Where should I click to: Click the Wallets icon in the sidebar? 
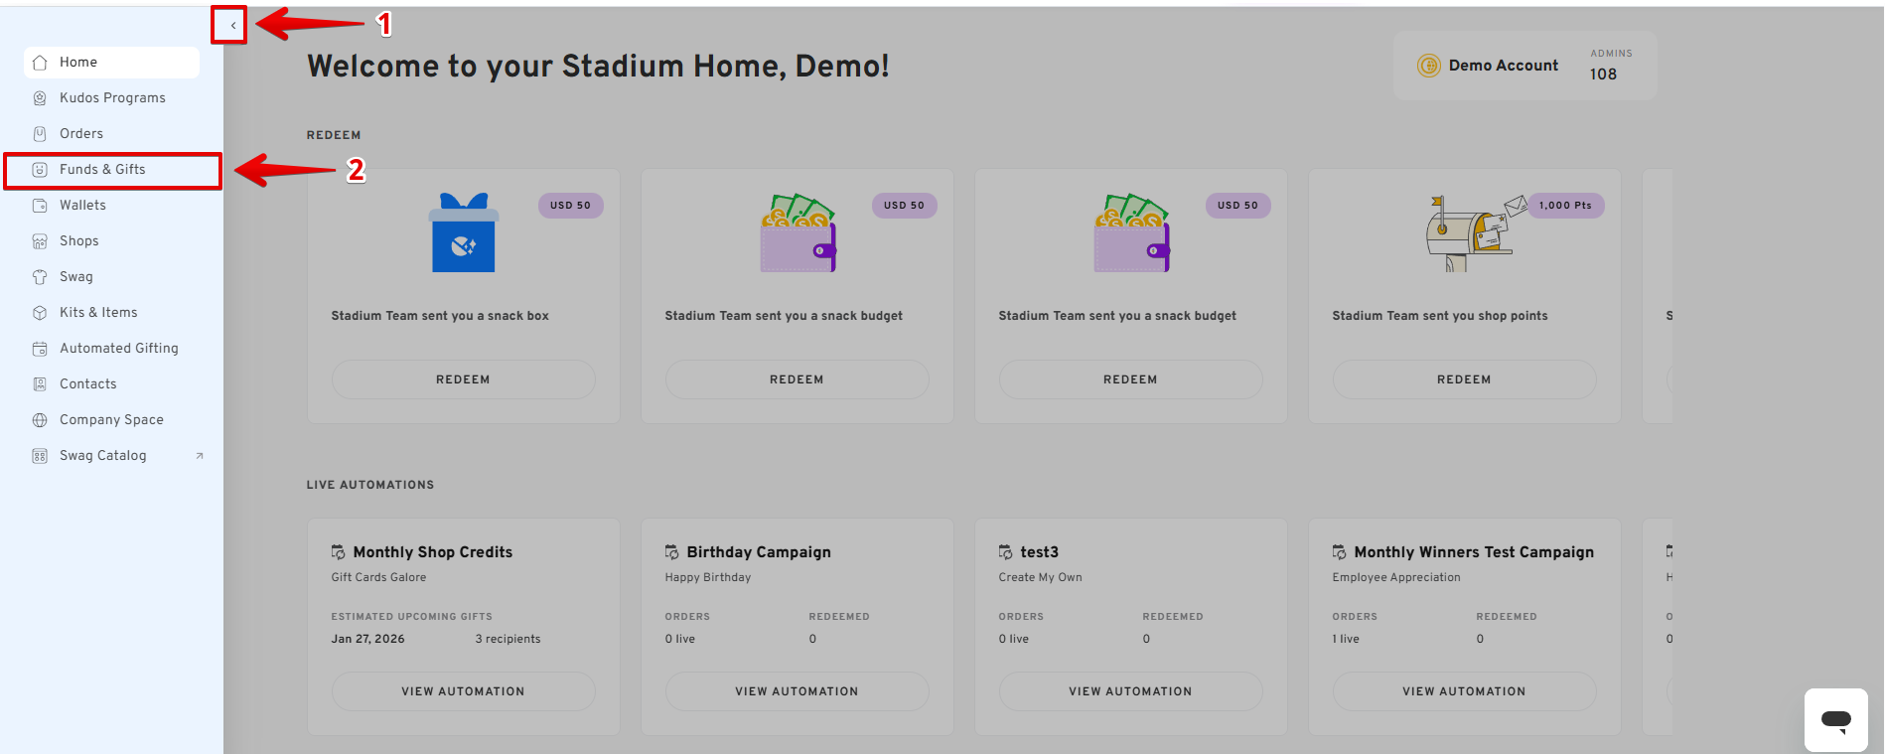[40, 206]
